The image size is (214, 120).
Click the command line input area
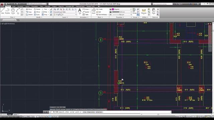coord(110,112)
